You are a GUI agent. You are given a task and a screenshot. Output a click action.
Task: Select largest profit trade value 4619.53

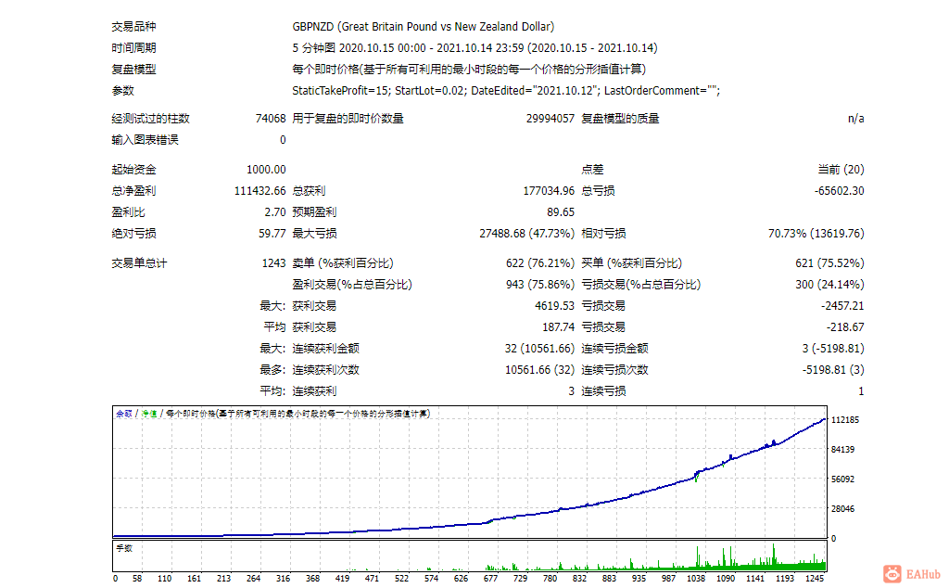coord(554,306)
